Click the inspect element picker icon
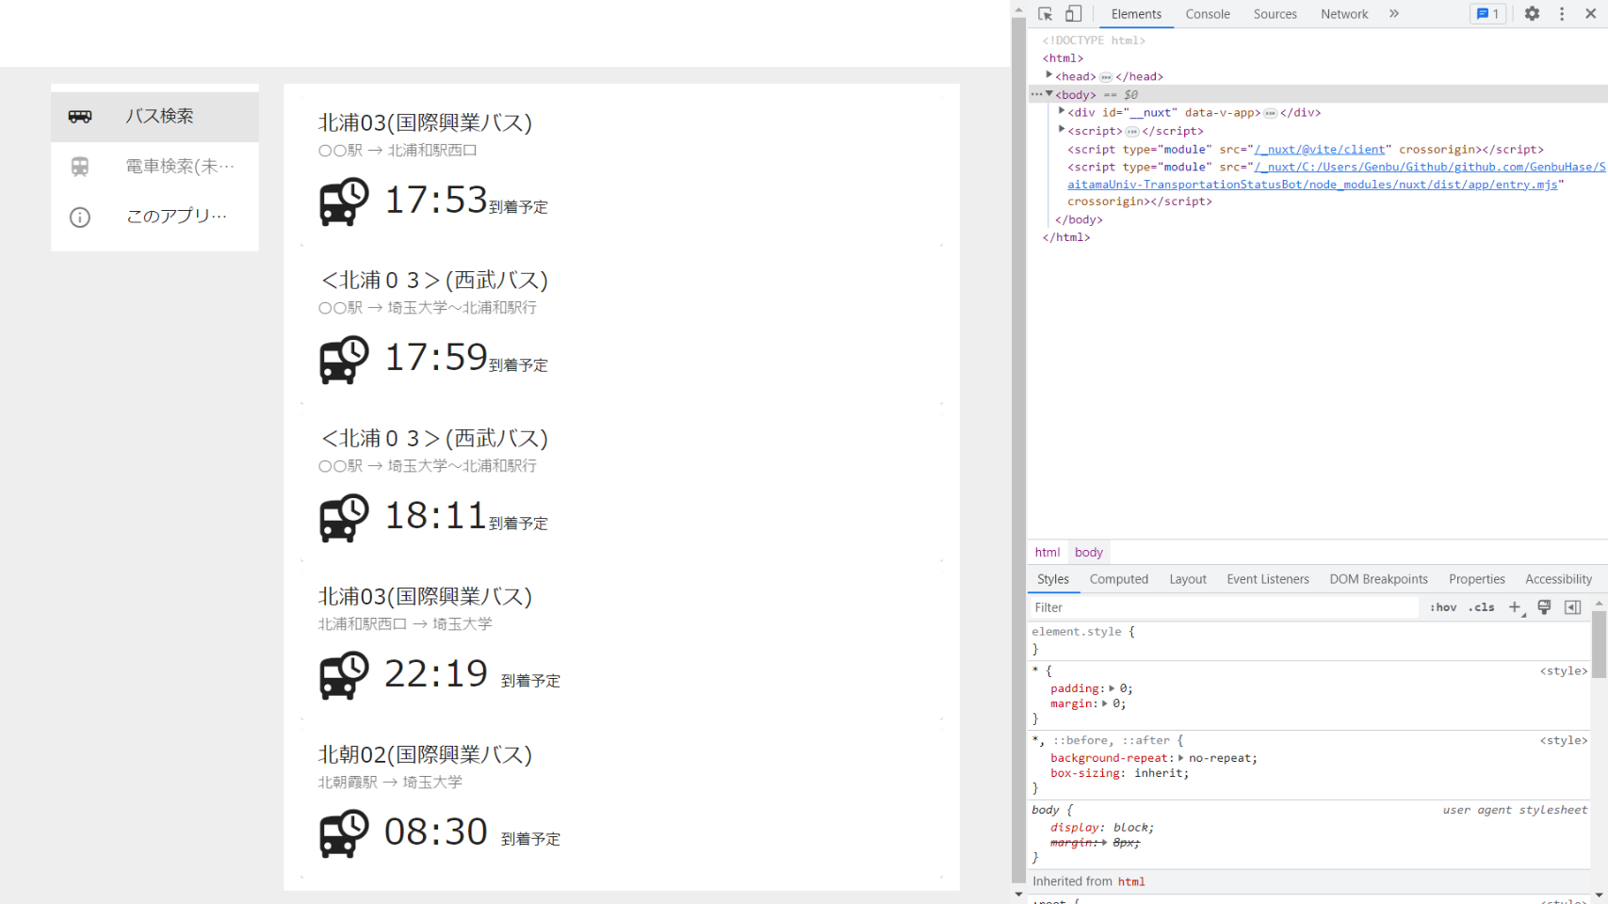This screenshot has height=904, width=1608. coord(1045,14)
